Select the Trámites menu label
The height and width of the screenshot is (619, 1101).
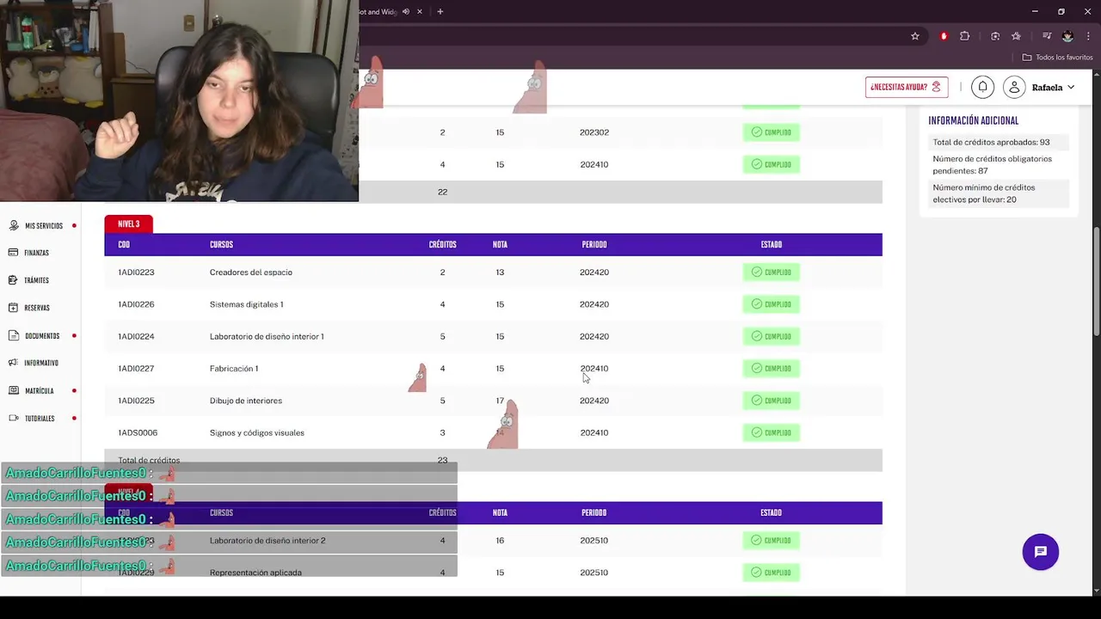point(37,281)
